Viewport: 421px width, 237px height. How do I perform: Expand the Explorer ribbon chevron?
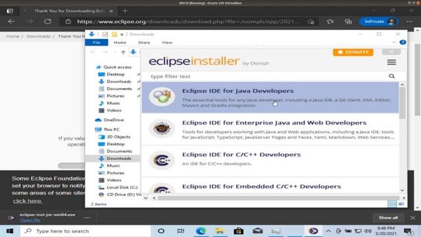(393, 42)
